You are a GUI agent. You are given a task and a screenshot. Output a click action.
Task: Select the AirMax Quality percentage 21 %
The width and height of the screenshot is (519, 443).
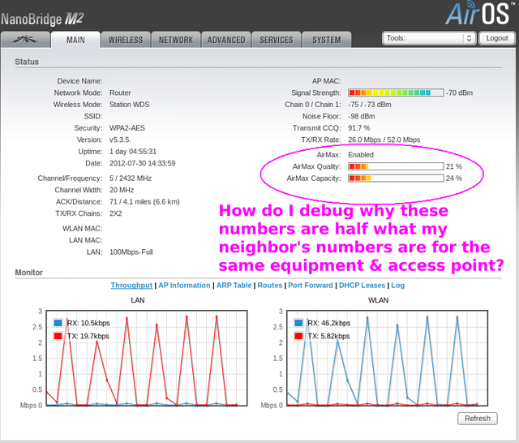click(454, 166)
